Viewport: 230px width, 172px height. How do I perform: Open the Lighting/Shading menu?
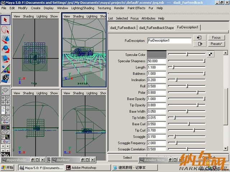83,8
